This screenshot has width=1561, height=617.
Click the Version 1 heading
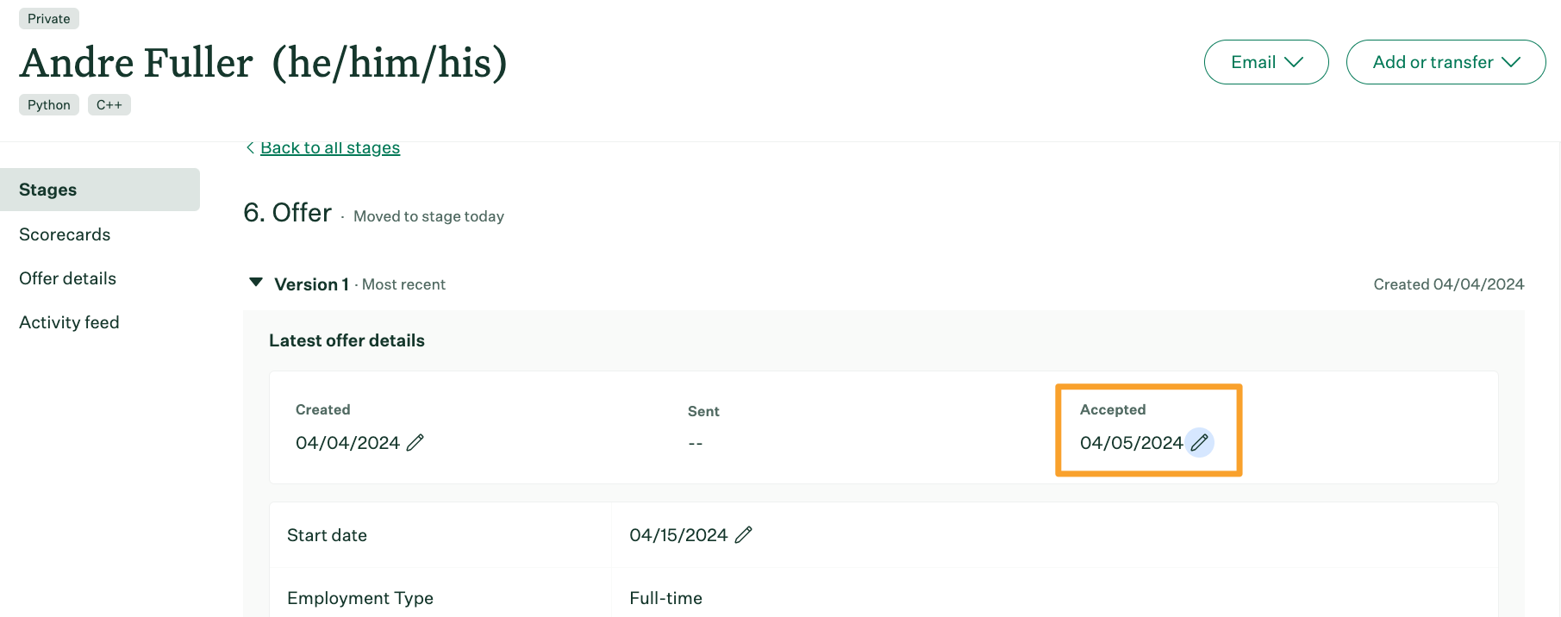click(x=311, y=284)
